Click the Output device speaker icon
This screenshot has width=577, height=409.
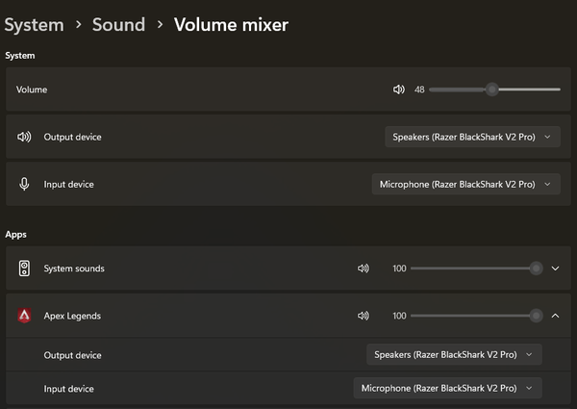pos(24,137)
